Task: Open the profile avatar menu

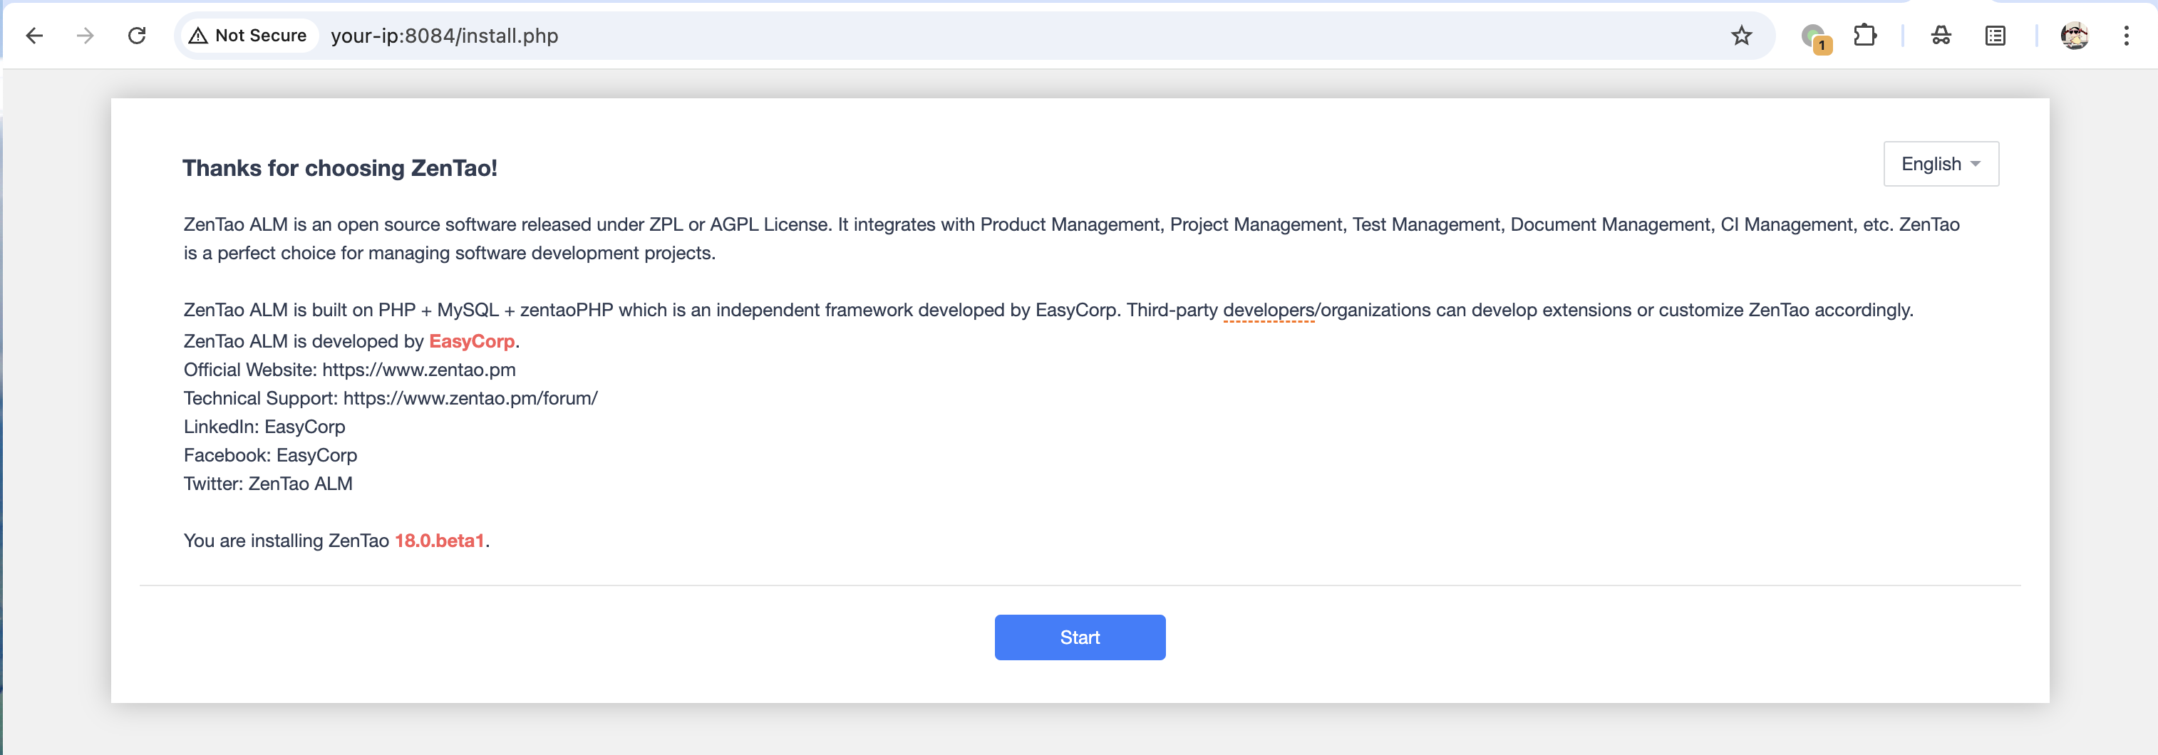Action: (2074, 36)
